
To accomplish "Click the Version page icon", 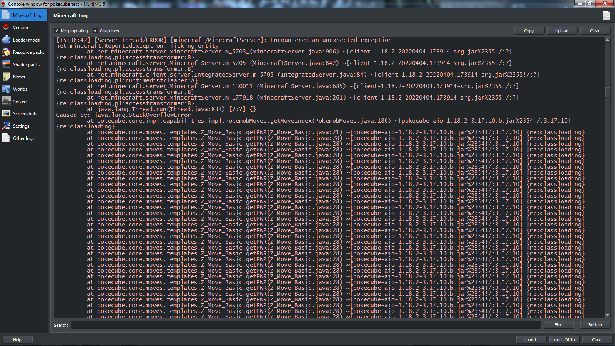I will (x=6, y=28).
